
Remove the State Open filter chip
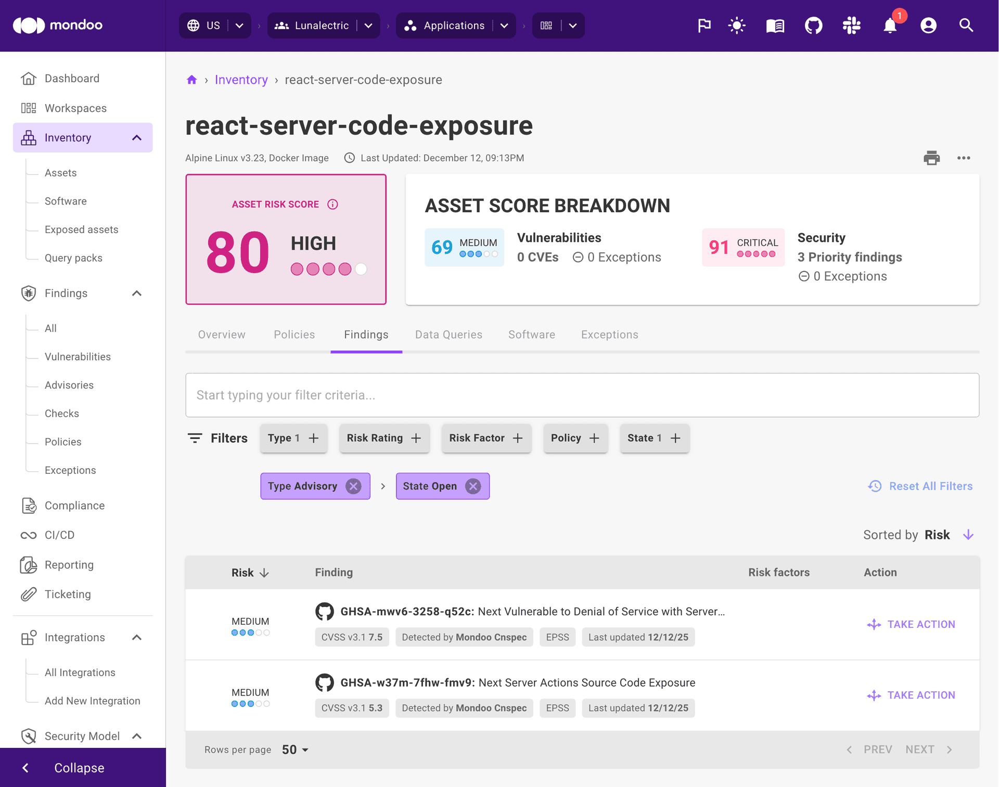pos(473,486)
